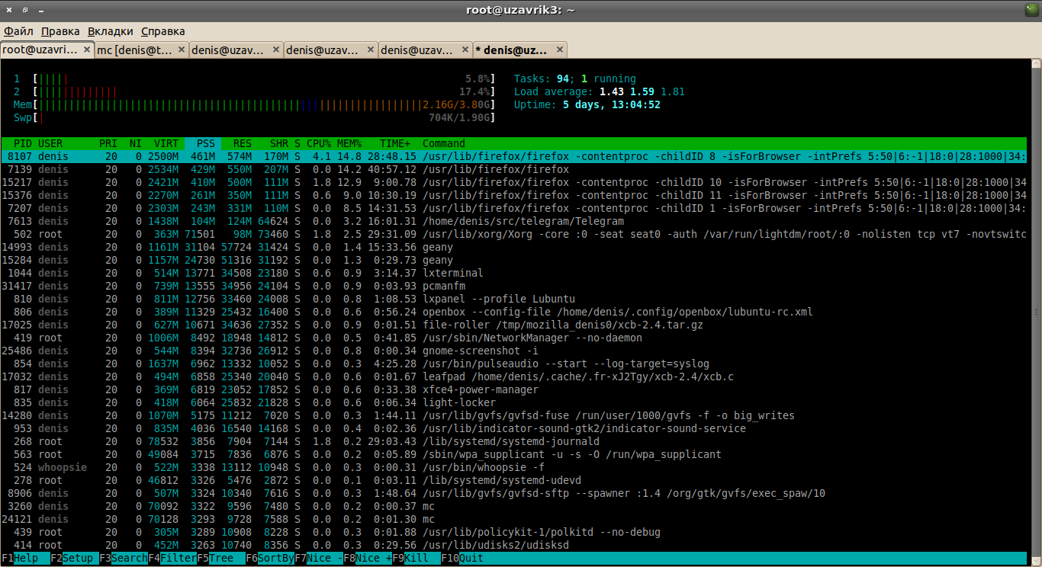This screenshot has width=1042, height=567.
Task: Activate F4 Filter in htop footer
Action: [172, 558]
